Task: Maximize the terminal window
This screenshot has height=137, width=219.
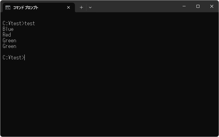Action: (x=198, y=6)
